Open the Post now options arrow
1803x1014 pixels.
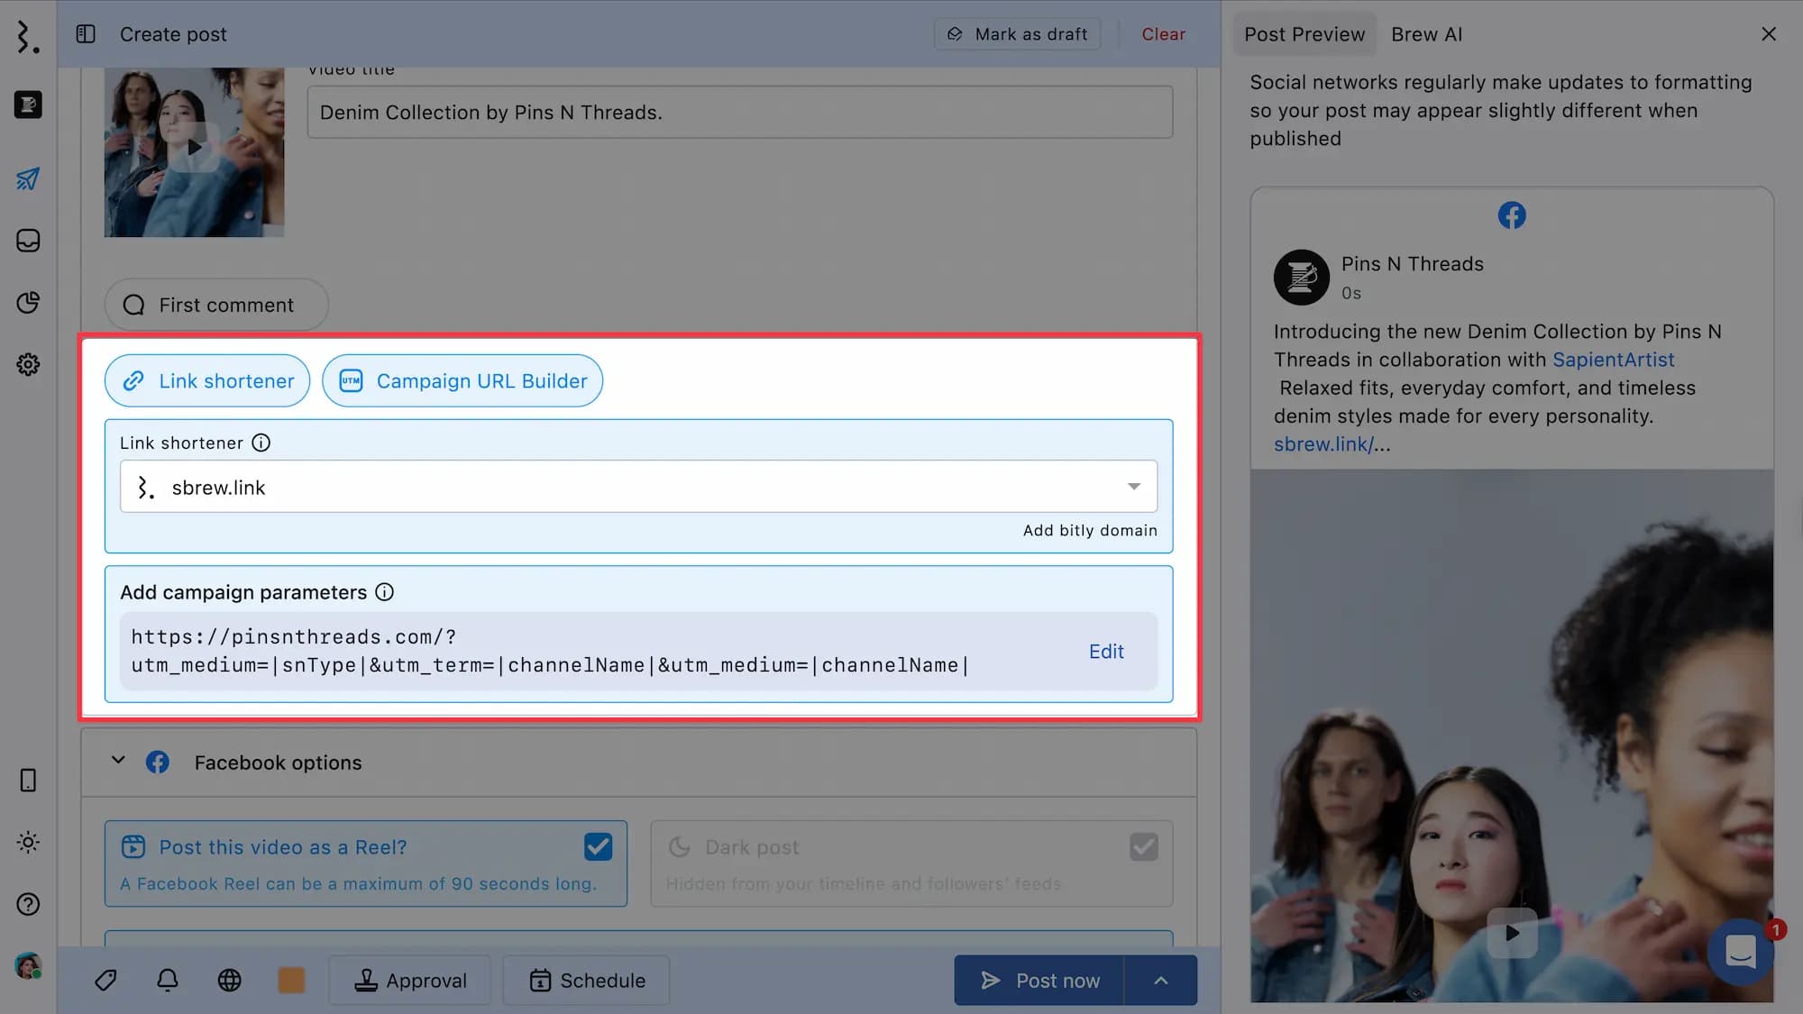click(1161, 980)
